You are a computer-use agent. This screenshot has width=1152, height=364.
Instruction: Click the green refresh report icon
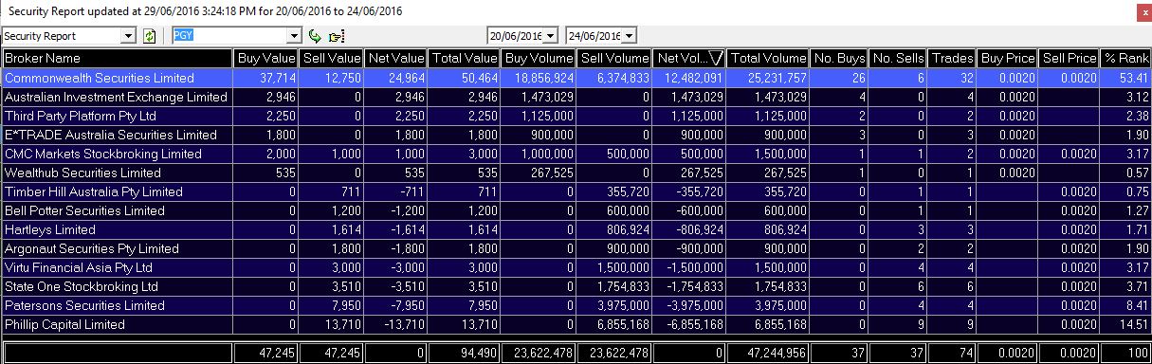pos(149,36)
